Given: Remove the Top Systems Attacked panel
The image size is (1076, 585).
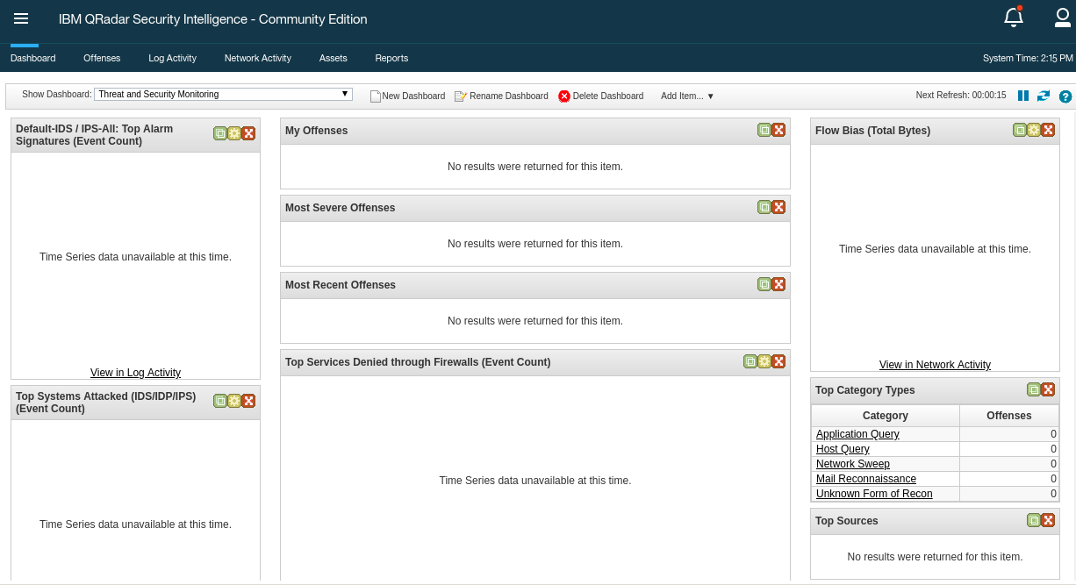Looking at the screenshot, I should (248, 401).
